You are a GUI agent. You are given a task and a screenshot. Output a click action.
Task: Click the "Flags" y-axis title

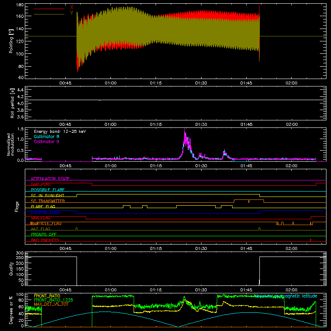(x=17, y=206)
